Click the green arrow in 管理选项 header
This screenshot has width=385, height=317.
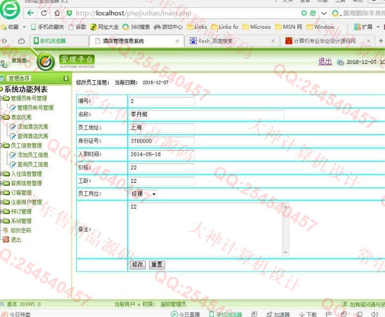pos(66,78)
